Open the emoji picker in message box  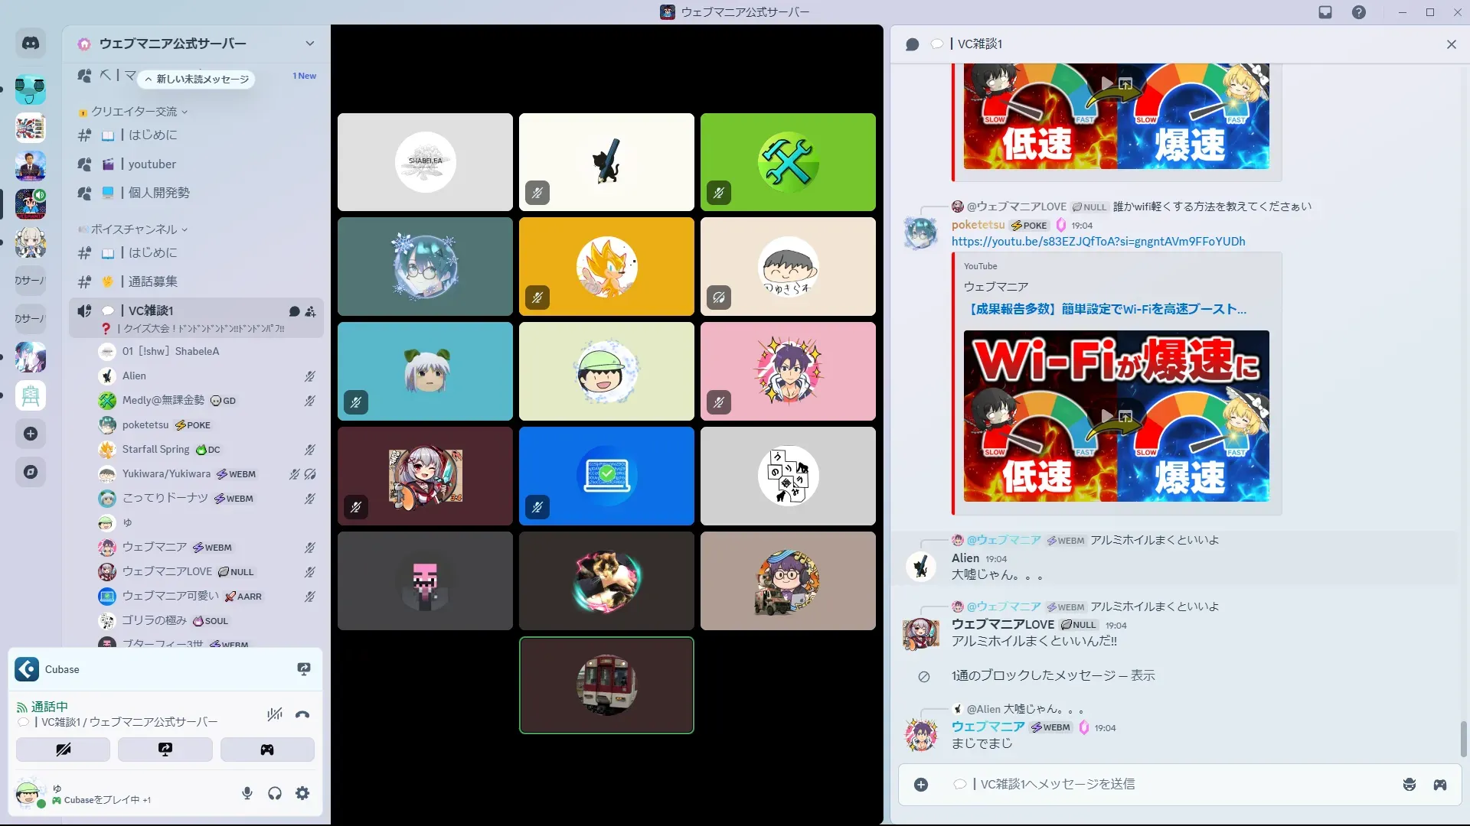(1409, 785)
